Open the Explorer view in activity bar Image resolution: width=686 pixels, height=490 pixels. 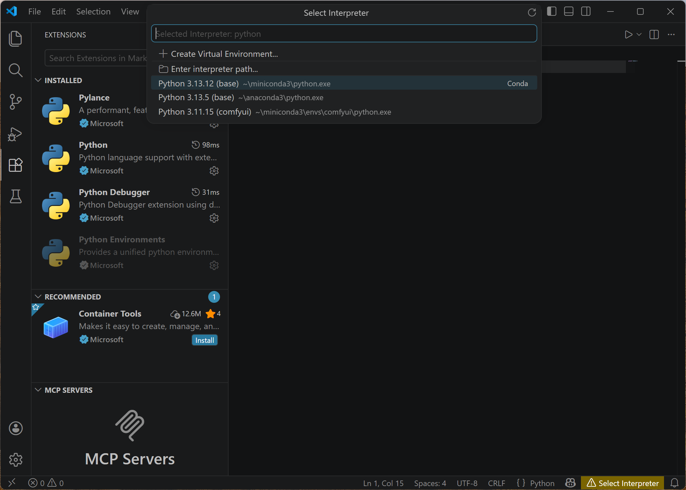click(x=15, y=38)
